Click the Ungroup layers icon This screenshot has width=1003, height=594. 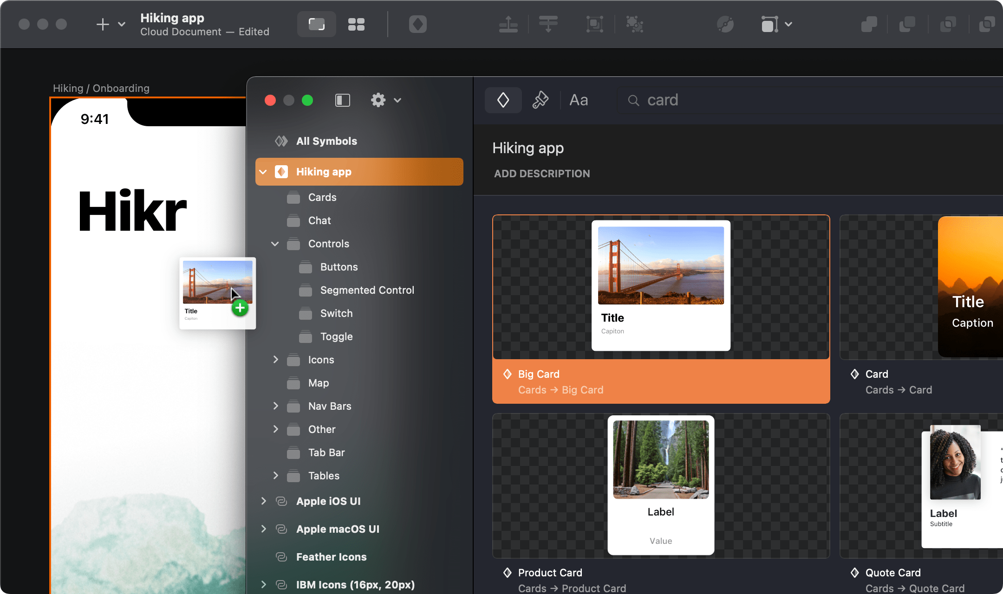coord(634,24)
